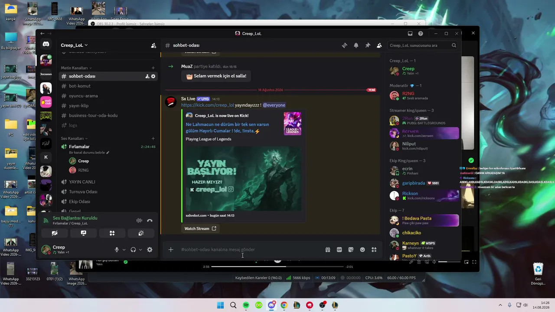
Task: Open the soundboard in voice panel
Action: click(x=141, y=233)
